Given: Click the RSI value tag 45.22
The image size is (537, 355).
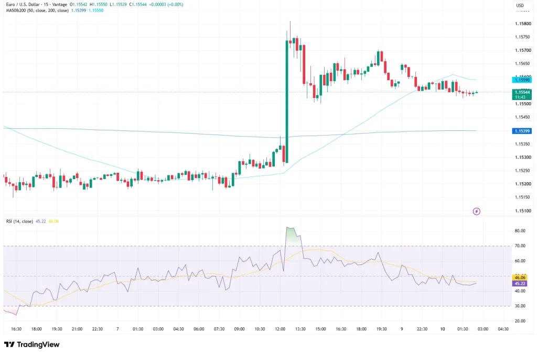Looking at the screenshot, I should point(520,283).
